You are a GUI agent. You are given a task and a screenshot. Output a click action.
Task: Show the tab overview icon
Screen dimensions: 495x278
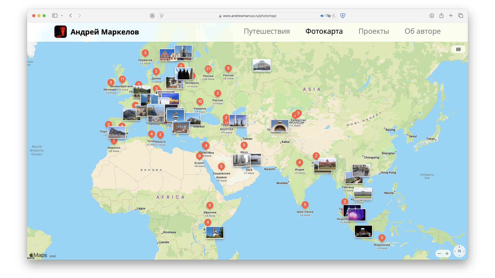click(460, 16)
